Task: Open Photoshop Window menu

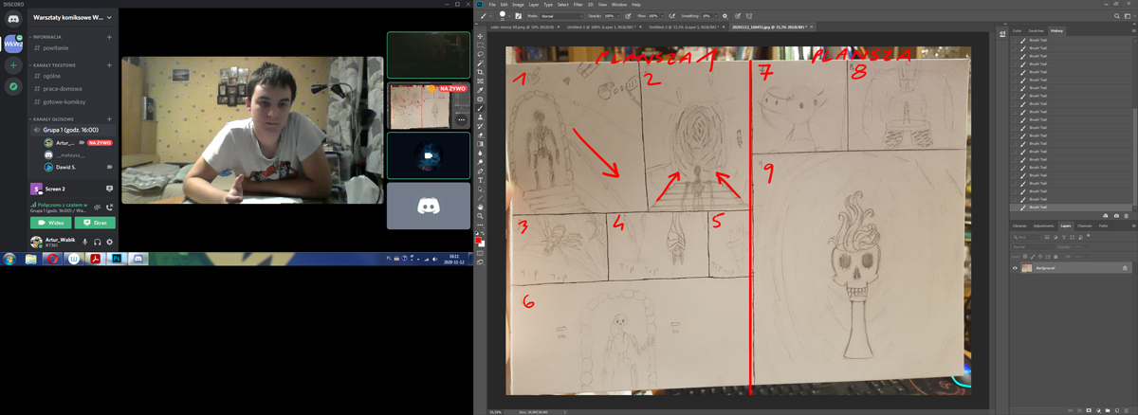Action: click(619, 5)
